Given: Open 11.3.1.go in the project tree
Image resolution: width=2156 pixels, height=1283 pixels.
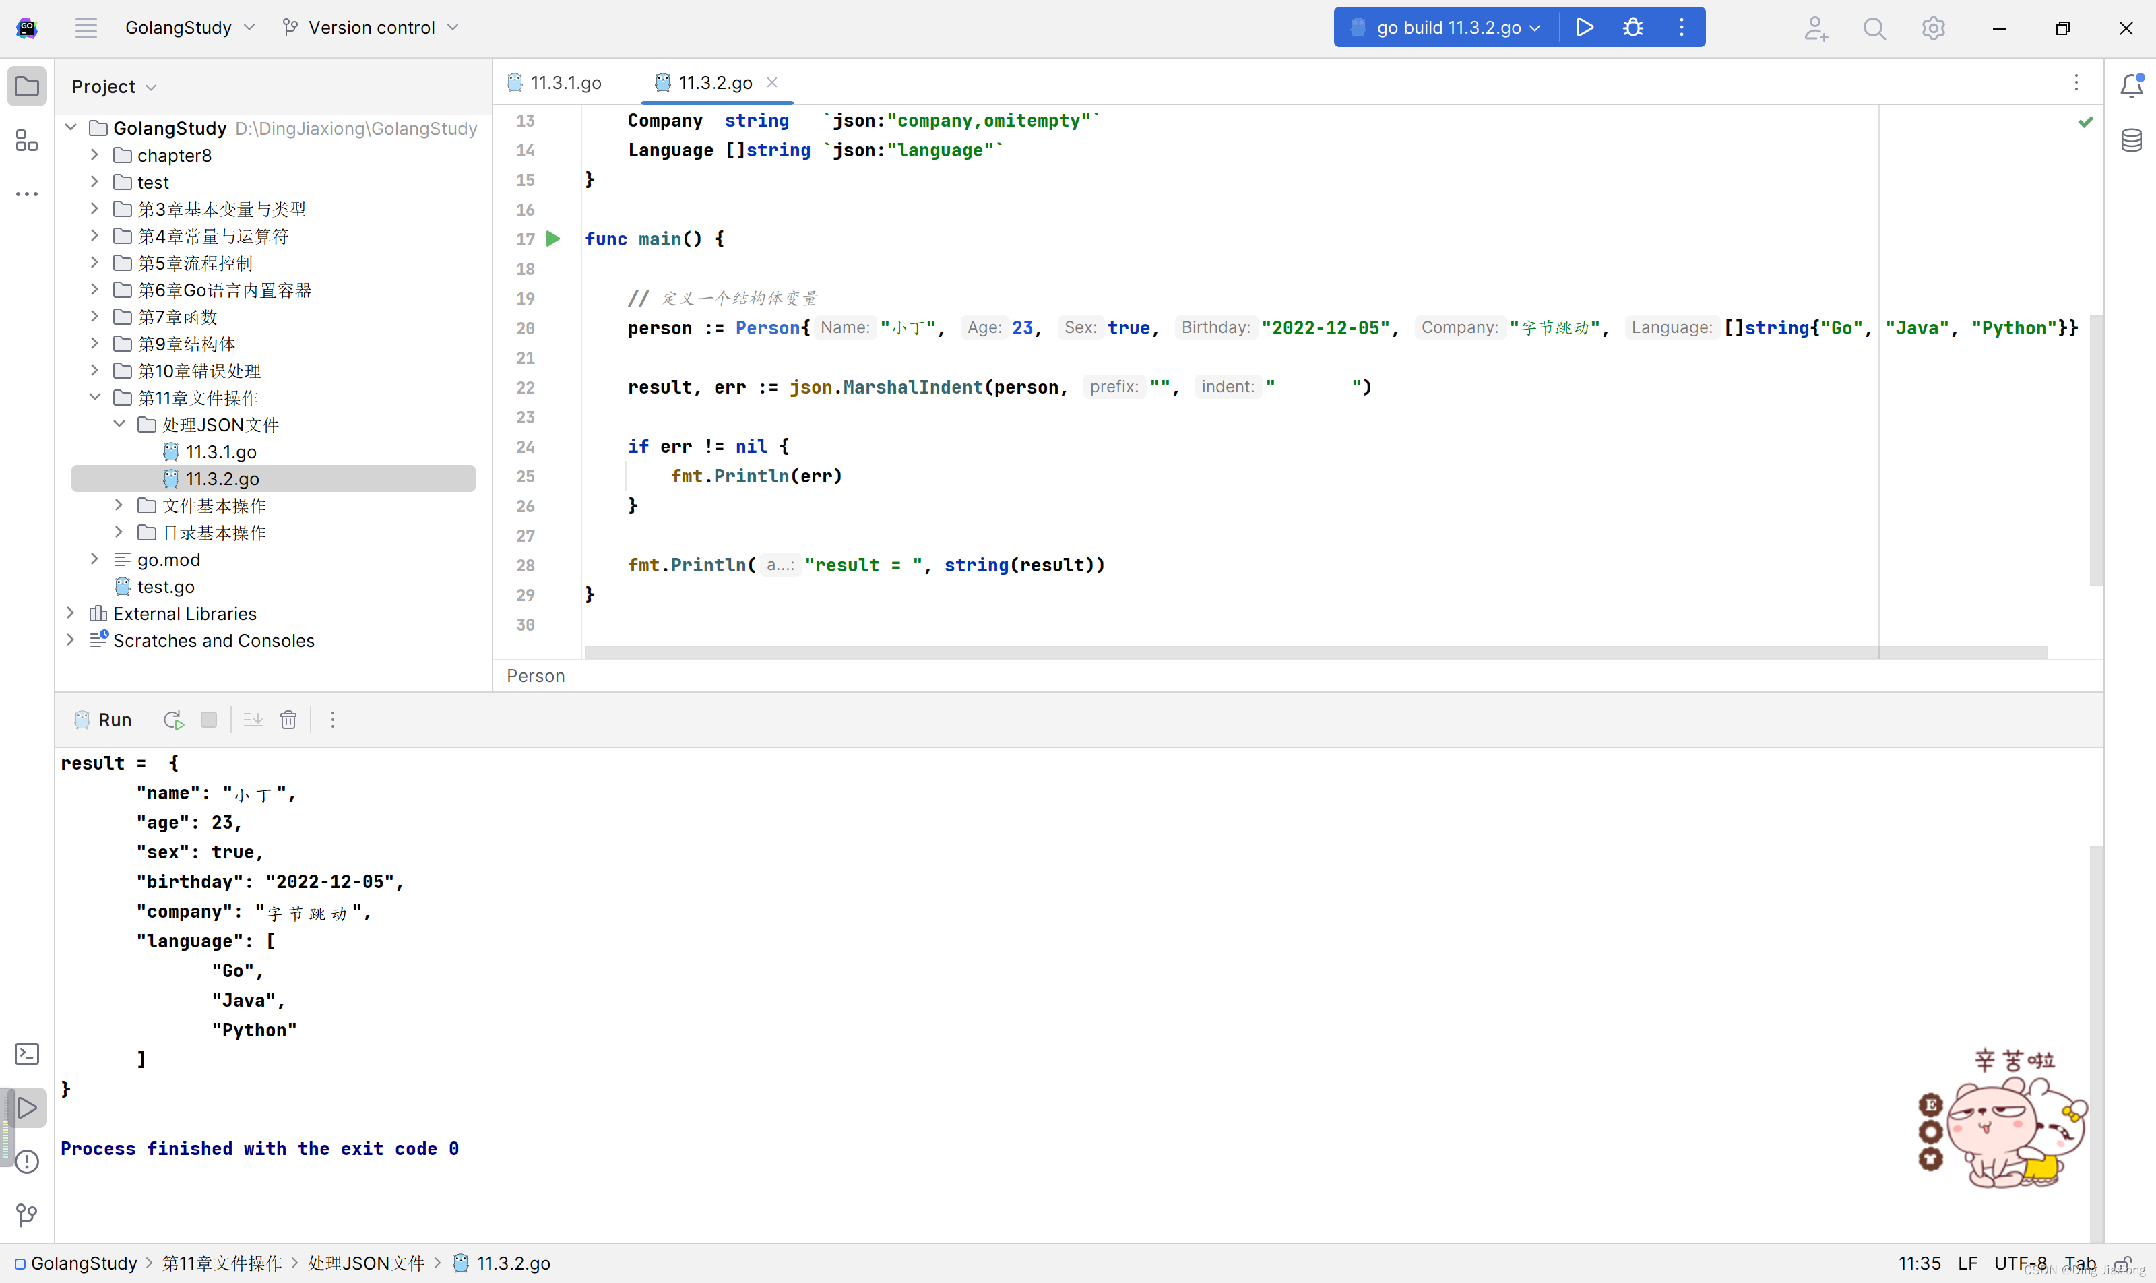Looking at the screenshot, I should (210, 451).
